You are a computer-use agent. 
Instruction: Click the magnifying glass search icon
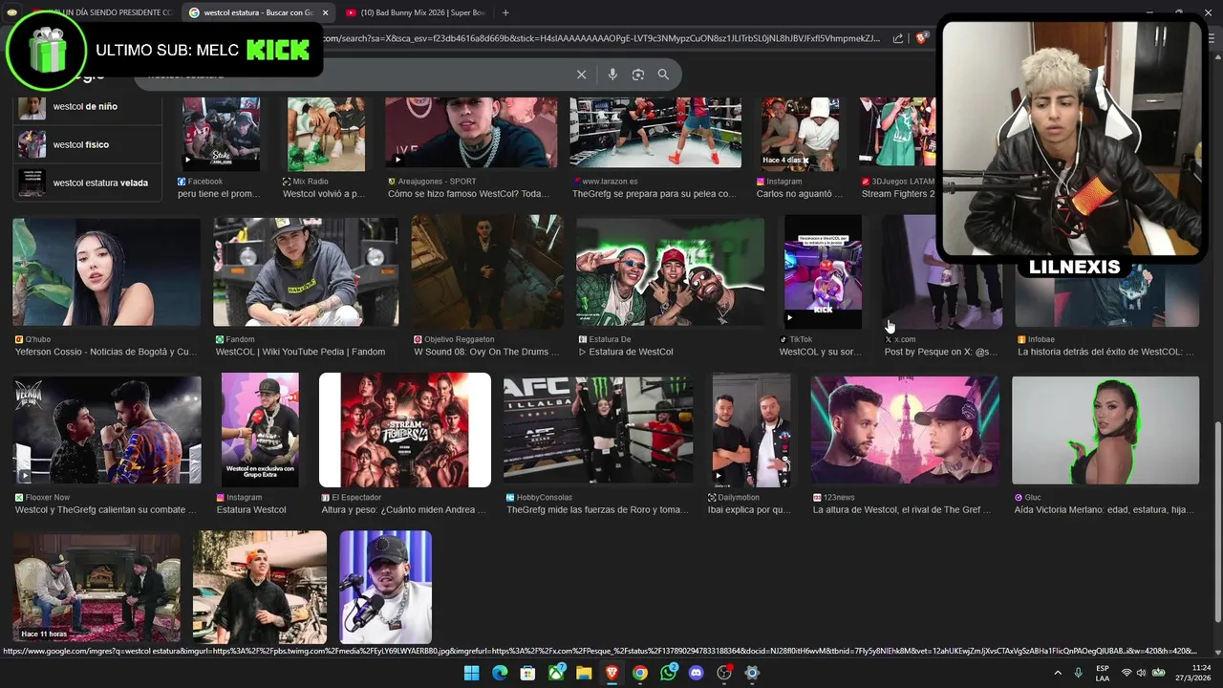pyautogui.click(x=663, y=75)
